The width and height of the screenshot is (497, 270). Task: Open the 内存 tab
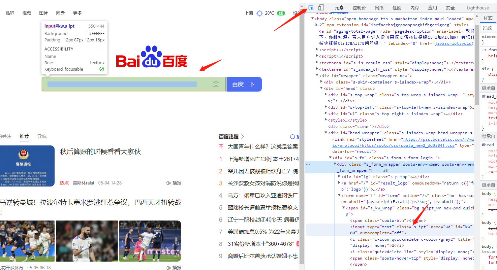pyautogui.click(x=415, y=8)
